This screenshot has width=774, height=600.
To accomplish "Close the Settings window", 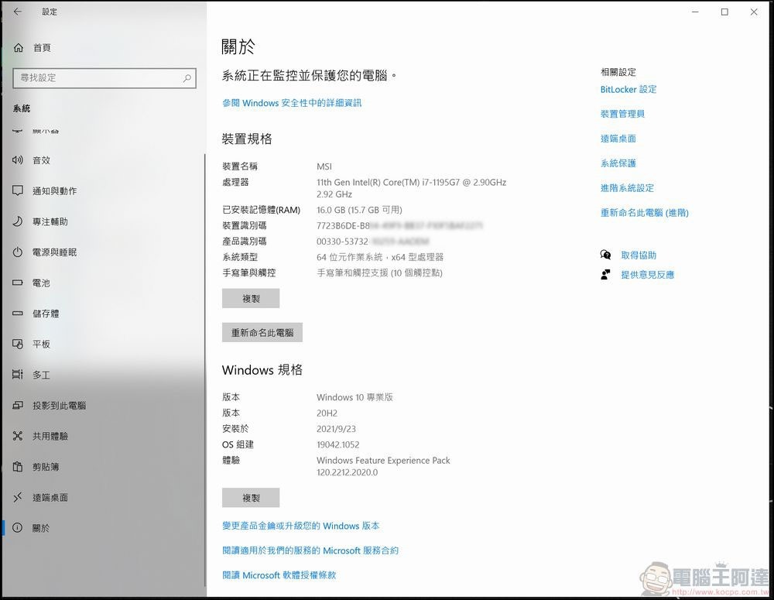I will coord(754,12).
